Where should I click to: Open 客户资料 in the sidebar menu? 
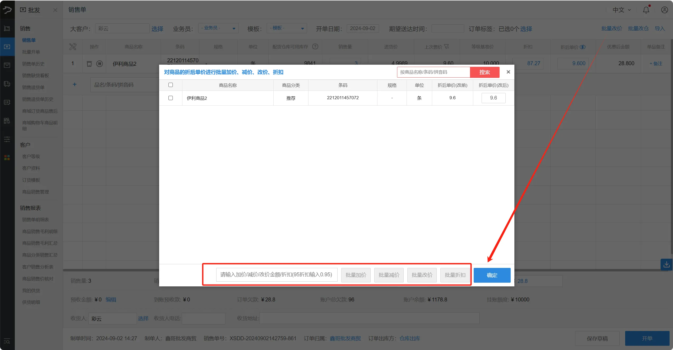31,168
